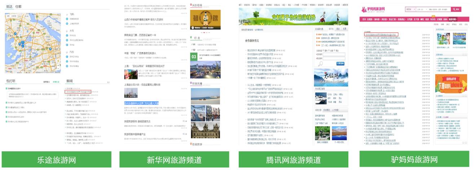Open 首页 in the Lvmama pink navigation bar
The width and height of the screenshot is (476, 170).
pos(364,19)
